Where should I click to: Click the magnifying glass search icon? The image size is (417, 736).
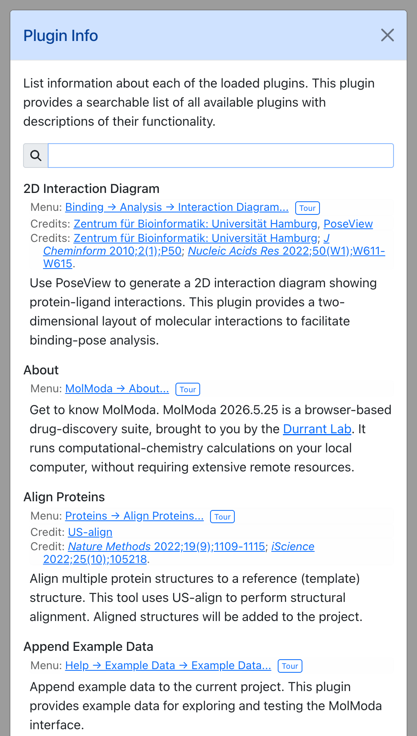click(x=36, y=156)
